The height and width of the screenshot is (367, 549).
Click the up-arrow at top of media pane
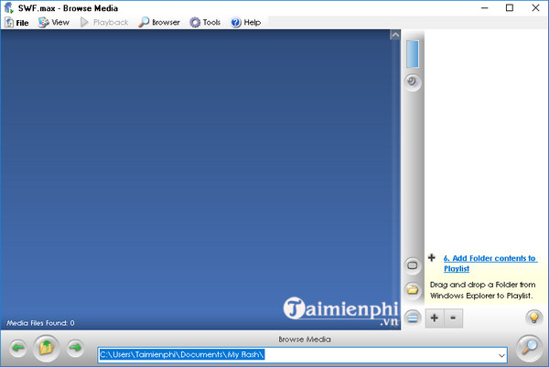point(395,35)
